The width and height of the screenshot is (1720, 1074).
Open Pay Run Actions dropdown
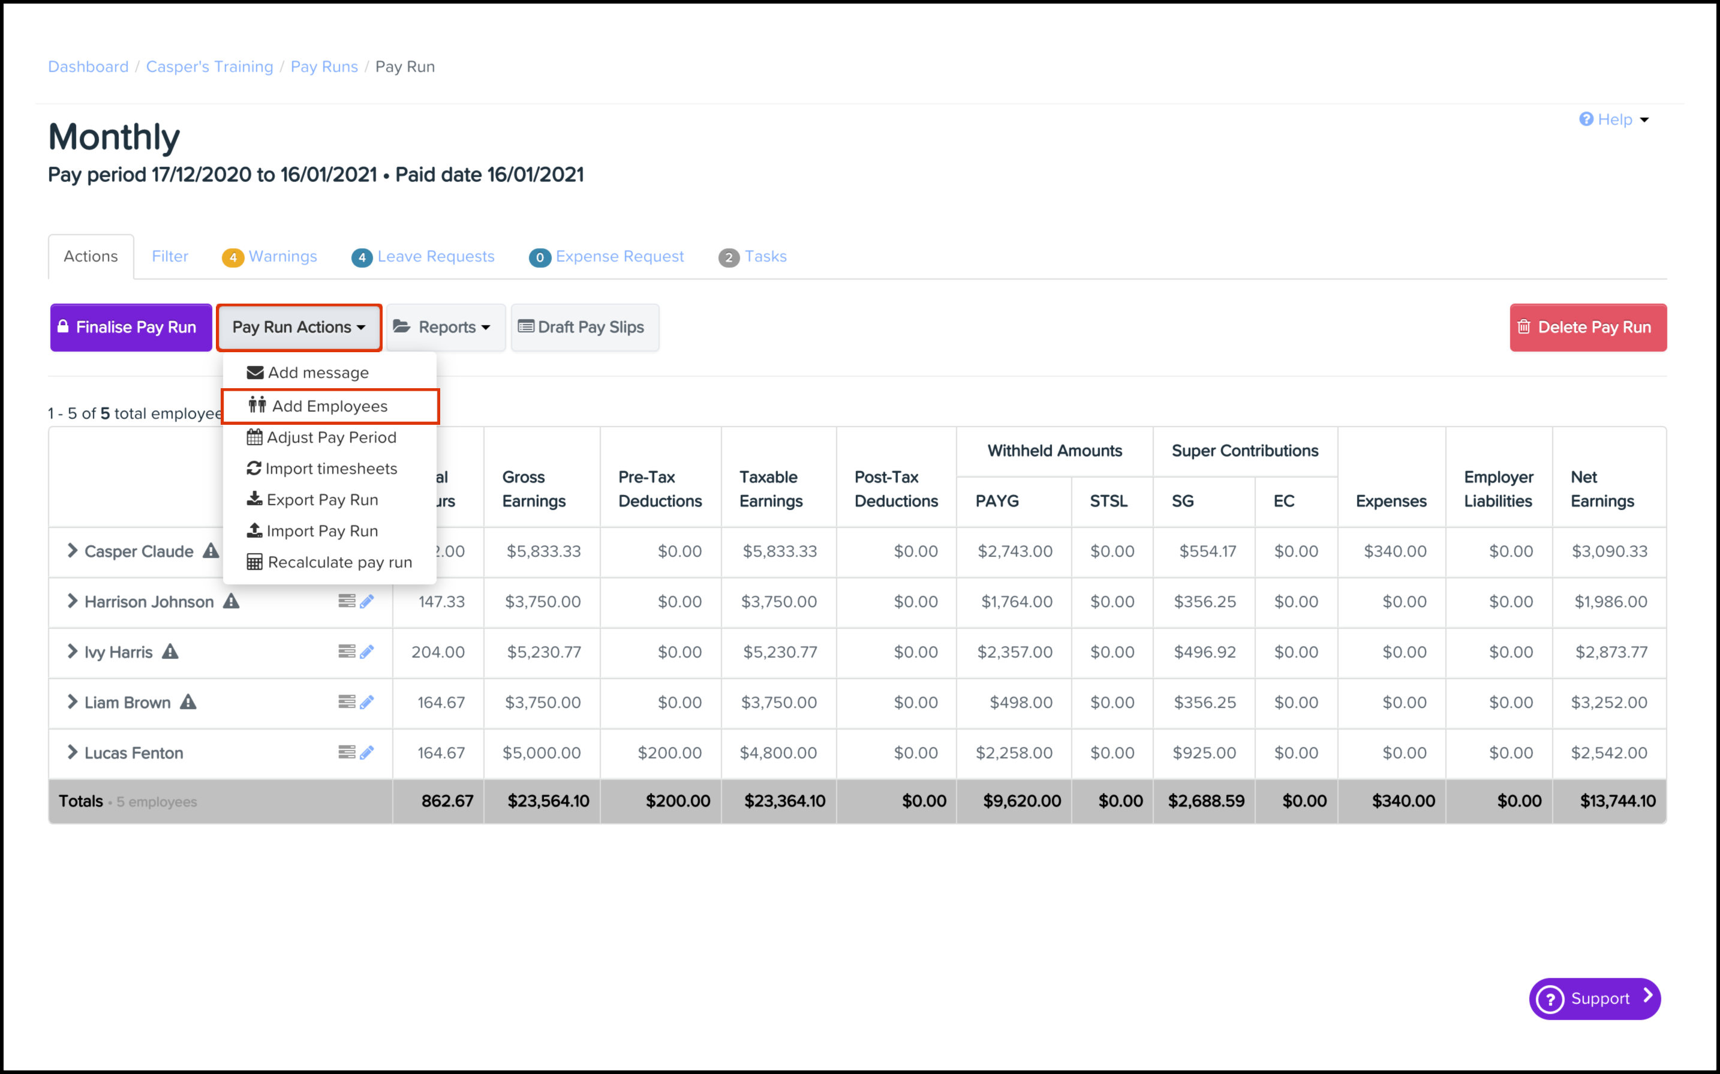point(299,328)
